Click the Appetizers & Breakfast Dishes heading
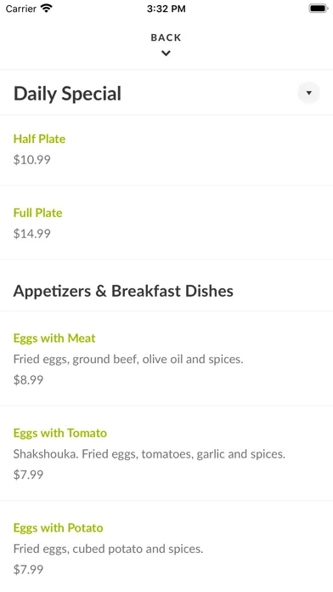This screenshot has width=333, height=592. 123,291
